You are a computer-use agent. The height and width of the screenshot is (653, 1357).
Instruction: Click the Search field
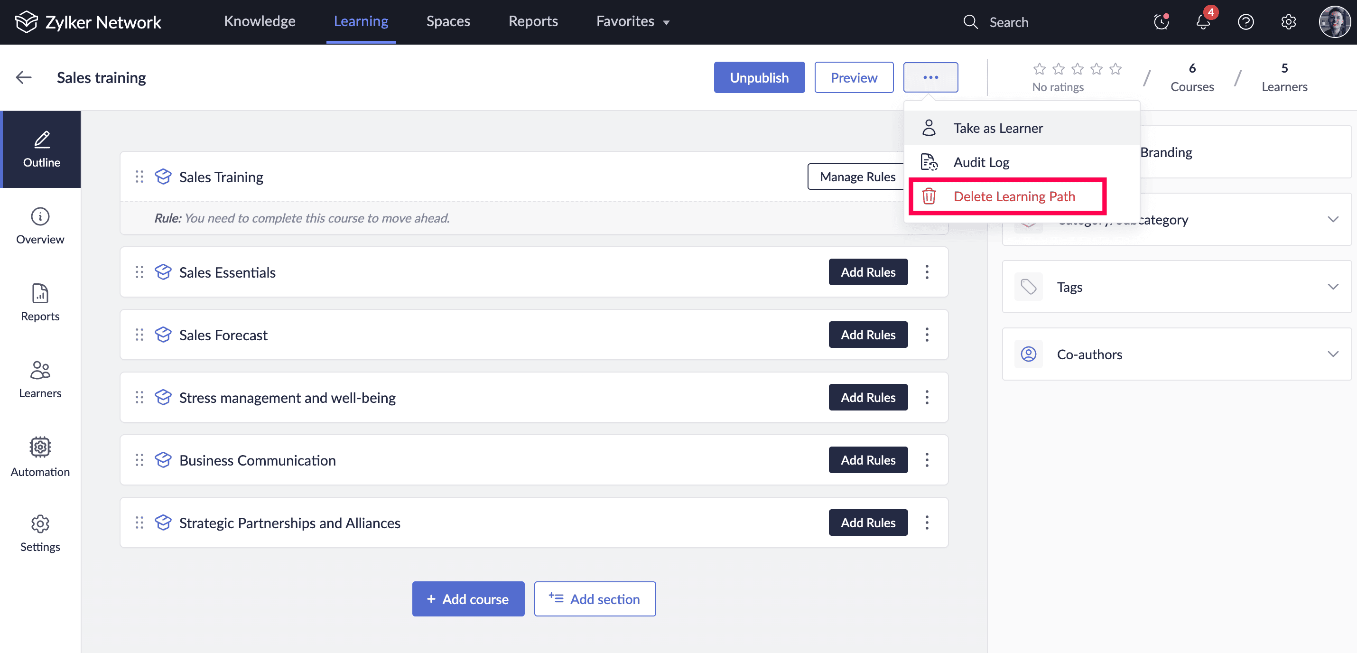pyautogui.click(x=1008, y=22)
